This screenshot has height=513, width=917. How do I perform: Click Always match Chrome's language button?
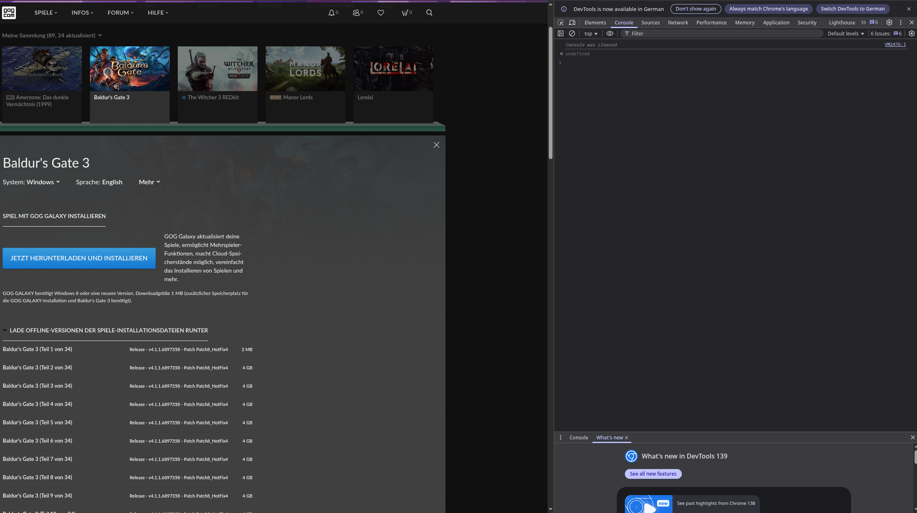pos(769,9)
